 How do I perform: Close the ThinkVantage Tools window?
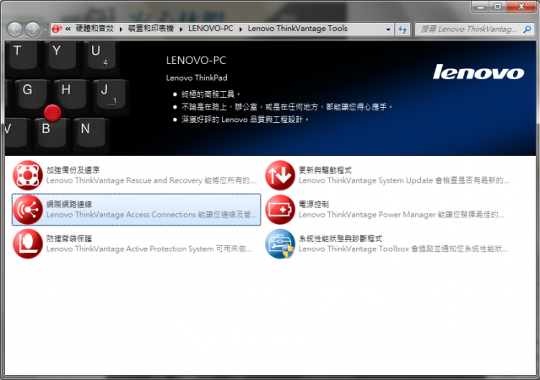pyautogui.click(x=521, y=7)
